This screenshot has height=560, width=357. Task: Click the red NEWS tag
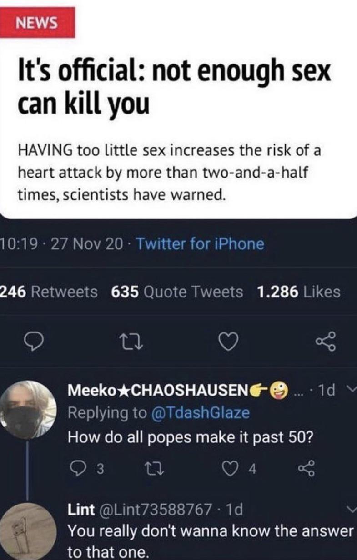coord(37,23)
